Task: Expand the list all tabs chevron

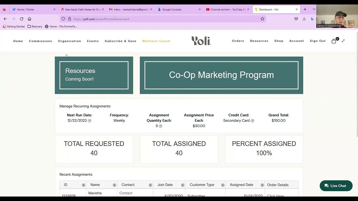Action: [314, 9]
